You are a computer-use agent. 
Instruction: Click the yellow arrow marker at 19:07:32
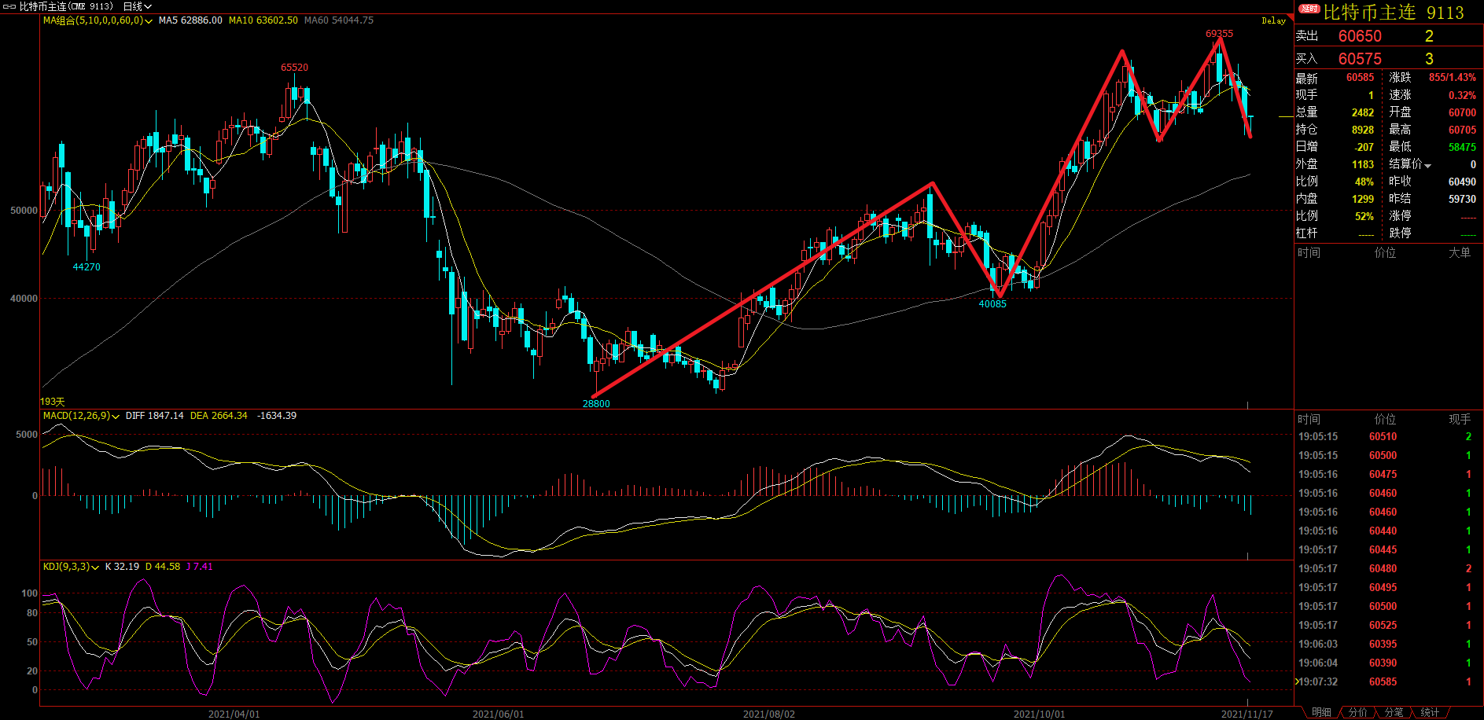click(x=1298, y=681)
